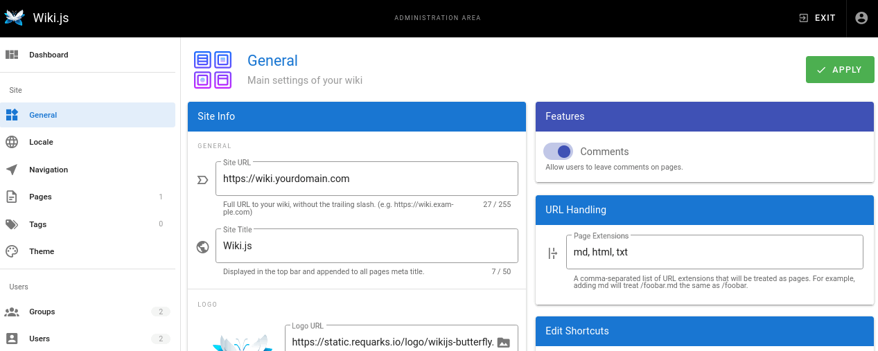Click the Users sidebar icon
878x351 pixels.
pyautogui.click(x=12, y=339)
